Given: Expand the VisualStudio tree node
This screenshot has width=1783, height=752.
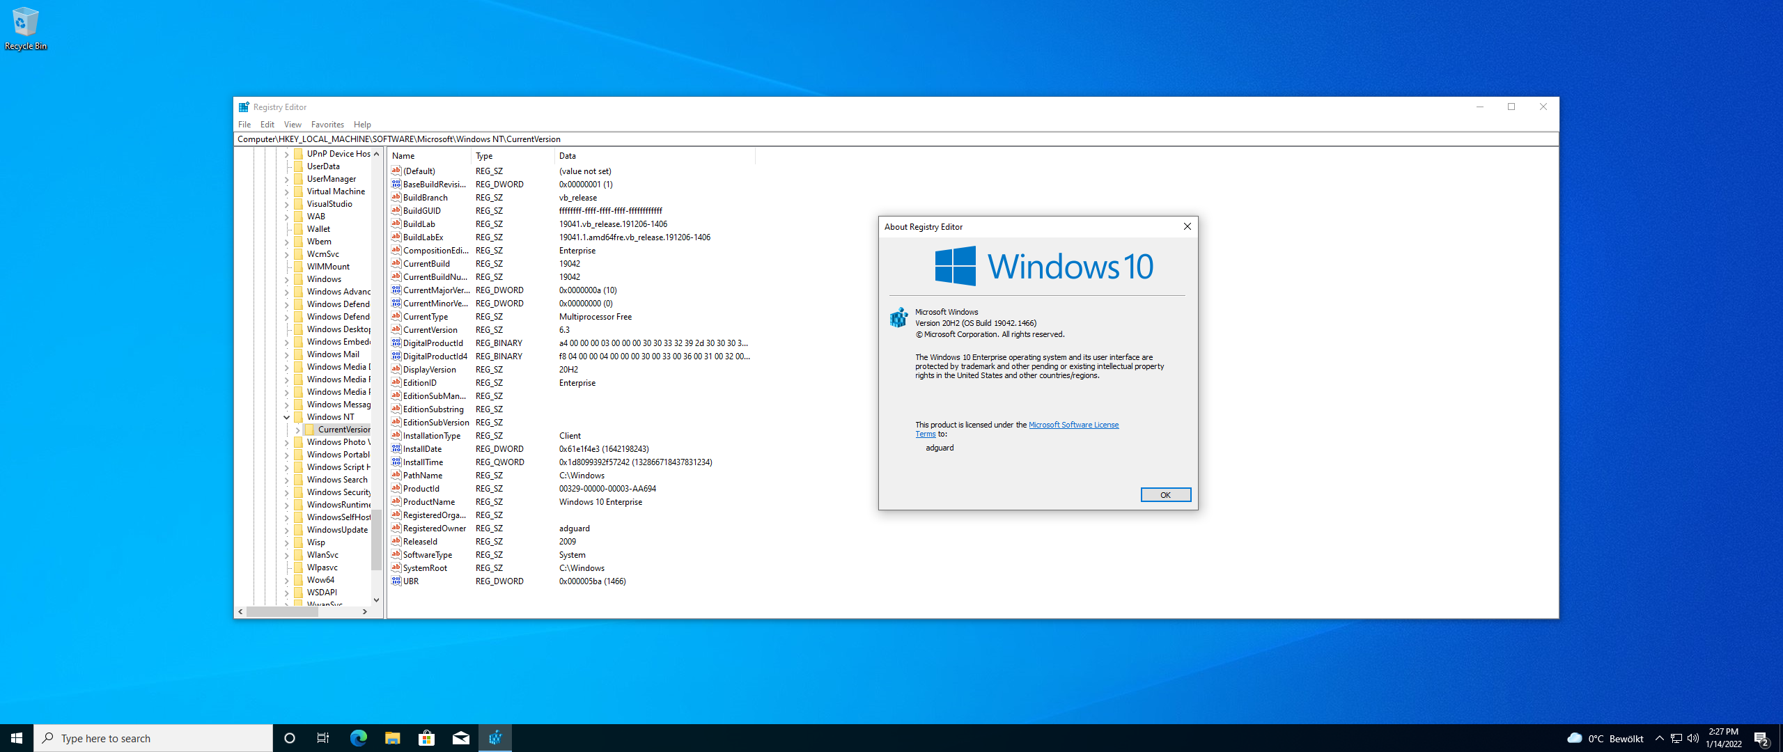Looking at the screenshot, I should pos(286,204).
